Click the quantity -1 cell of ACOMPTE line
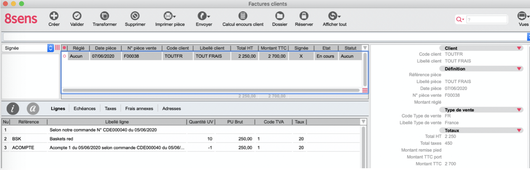 click(201, 148)
